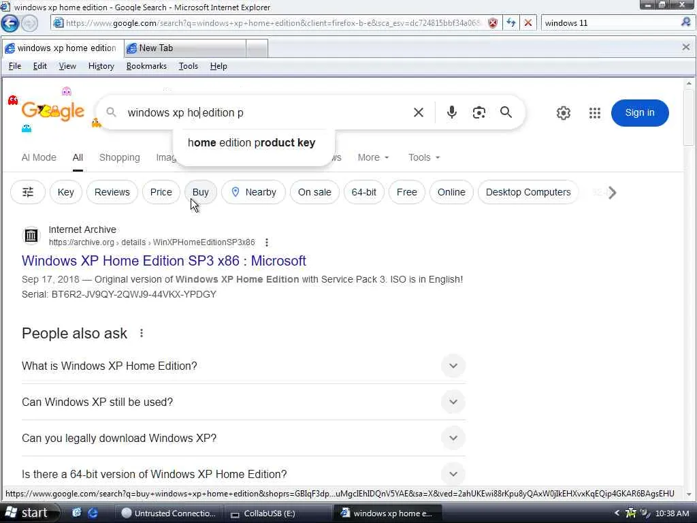Click the browser forward arrow button

(x=30, y=23)
